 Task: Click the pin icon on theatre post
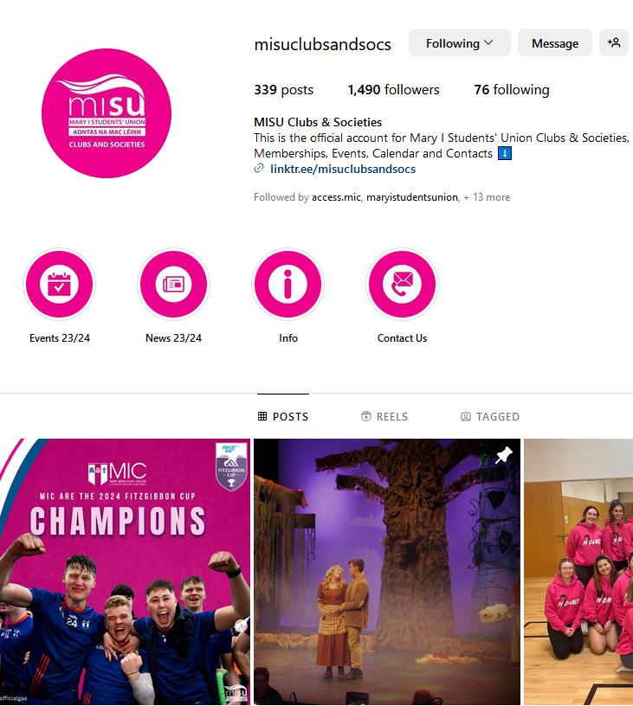[x=504, y=455]
